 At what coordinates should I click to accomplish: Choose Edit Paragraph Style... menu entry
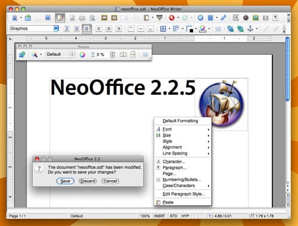pyautogui.click(x=183, y=194)
